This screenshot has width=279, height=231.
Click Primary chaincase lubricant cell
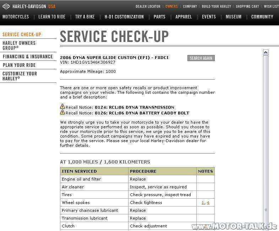tap(94, 210)
